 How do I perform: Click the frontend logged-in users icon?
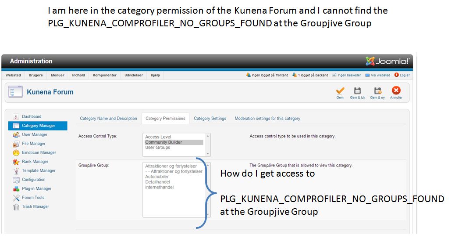(249, 75)
